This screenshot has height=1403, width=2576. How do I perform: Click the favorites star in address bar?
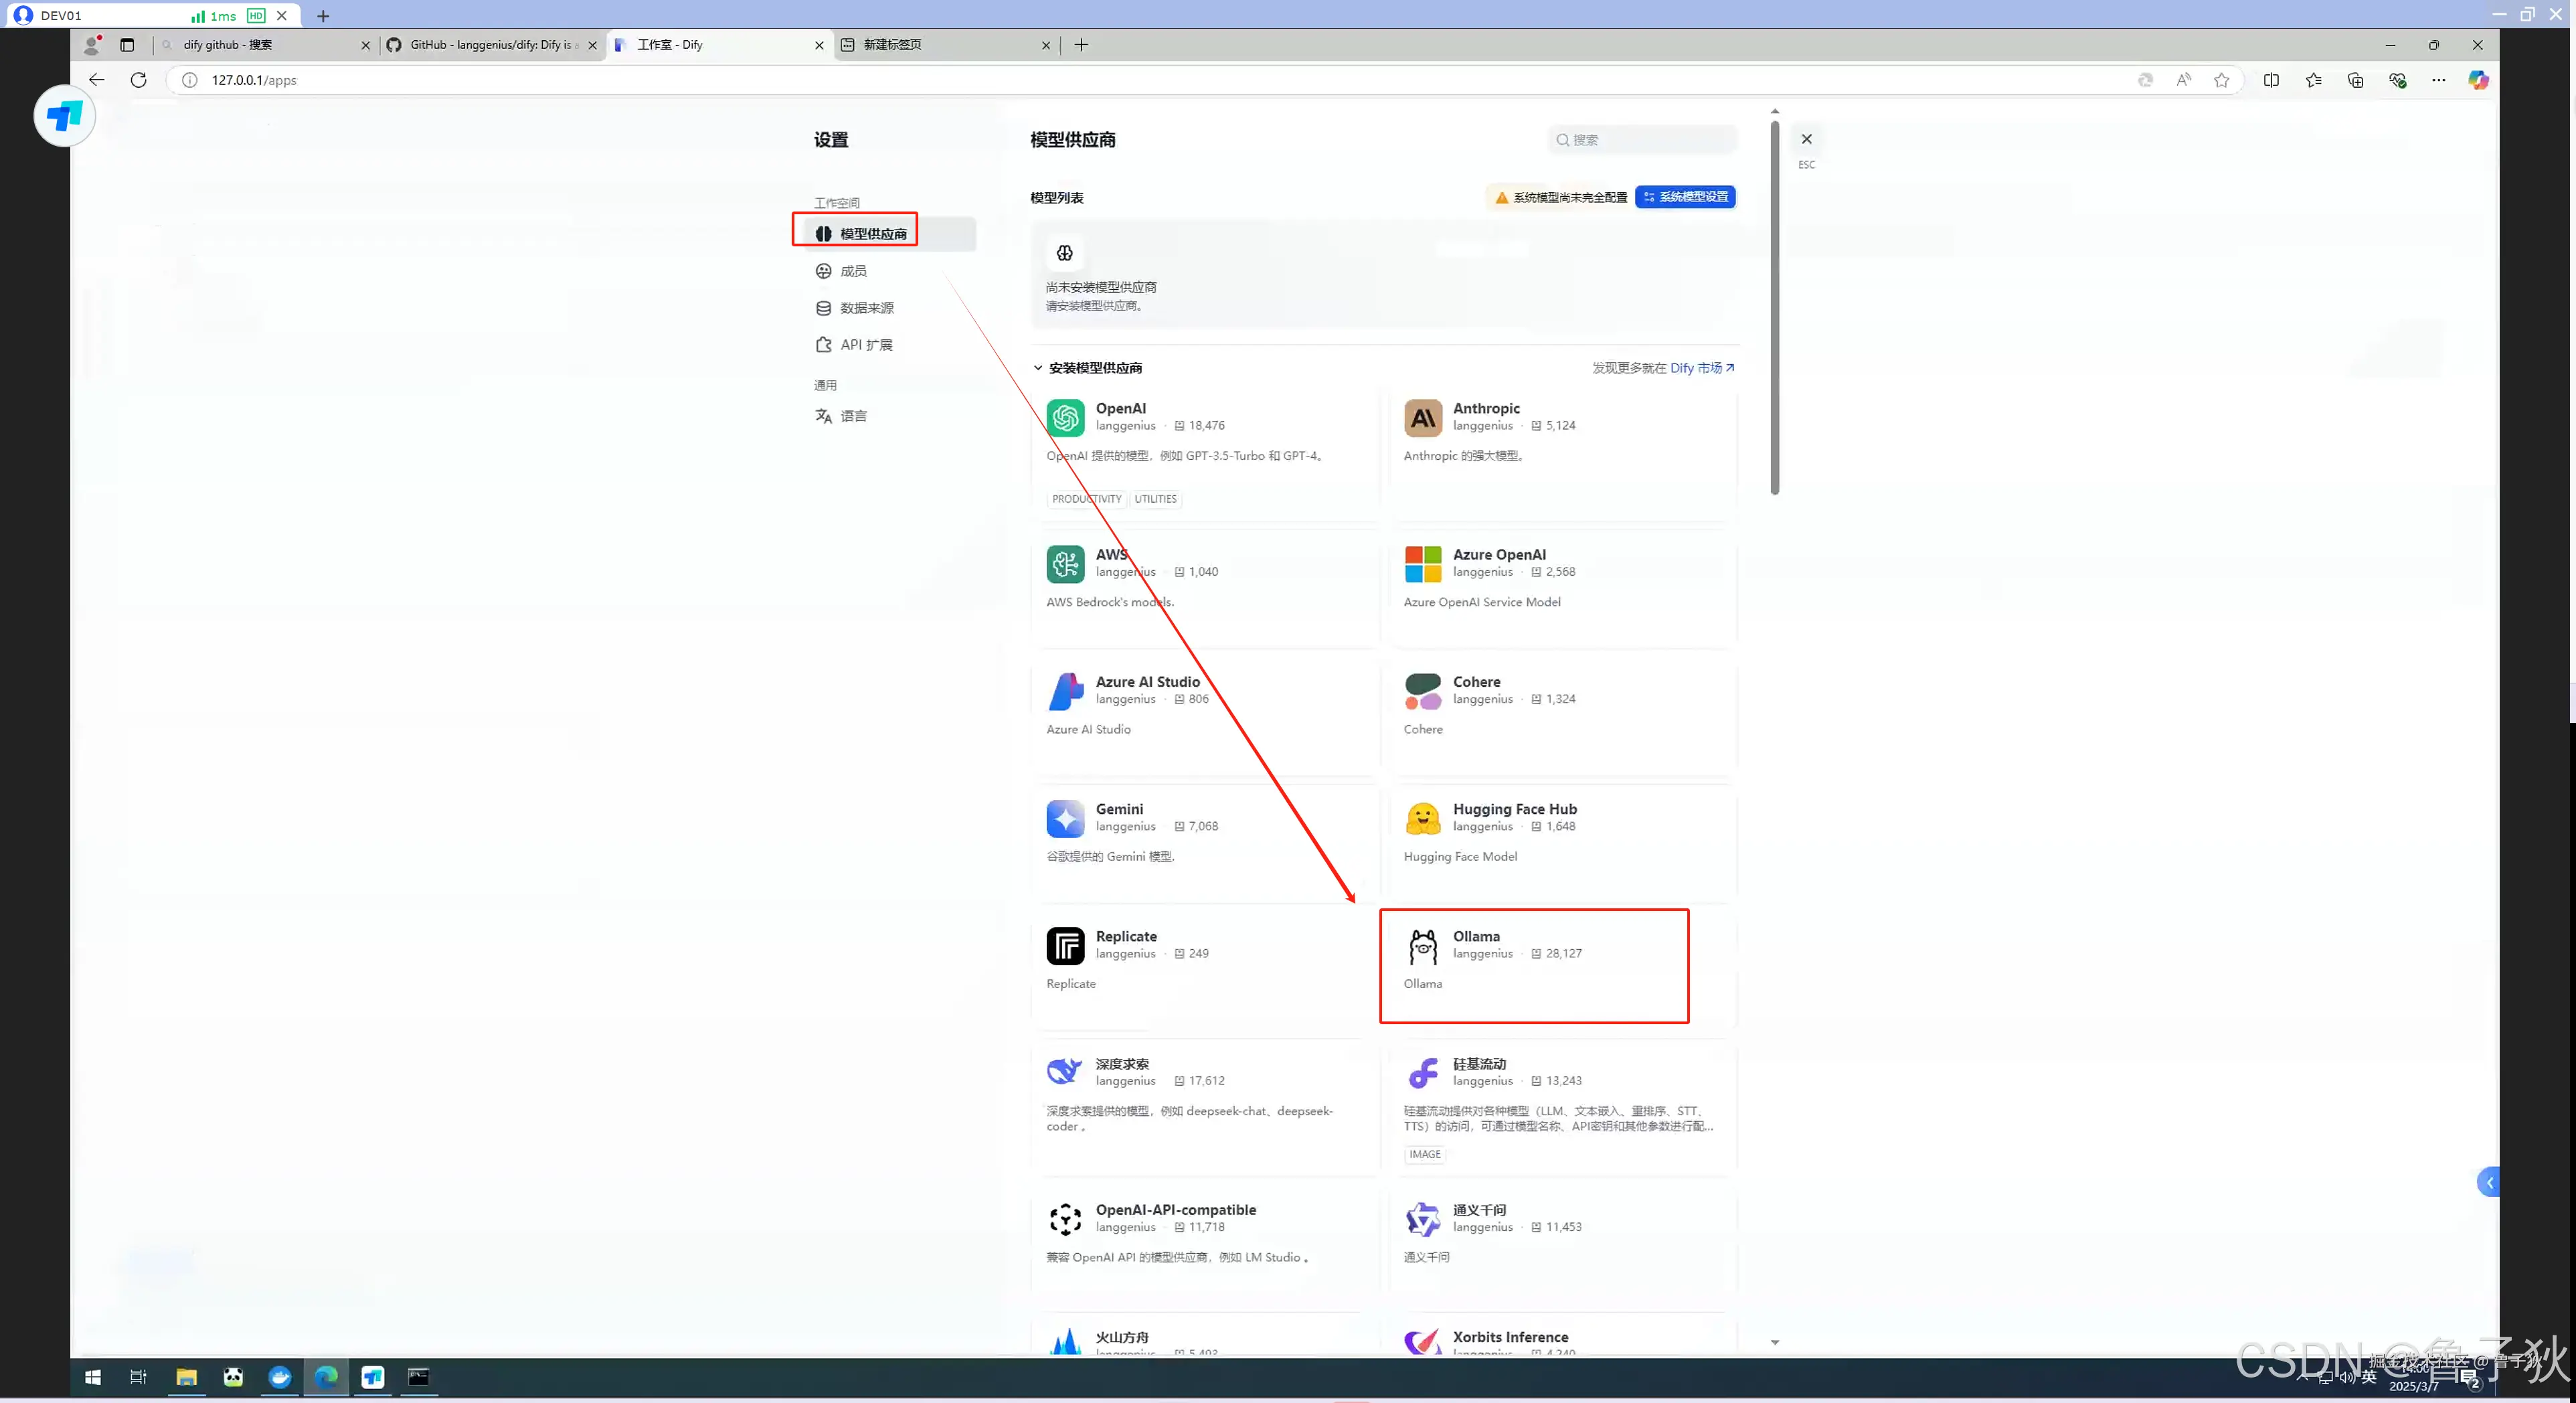click(x=2221, y=80)
